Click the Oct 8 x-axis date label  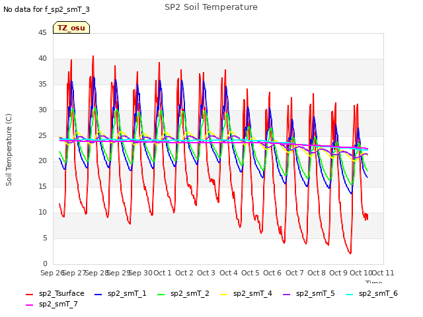click(317, 273)
